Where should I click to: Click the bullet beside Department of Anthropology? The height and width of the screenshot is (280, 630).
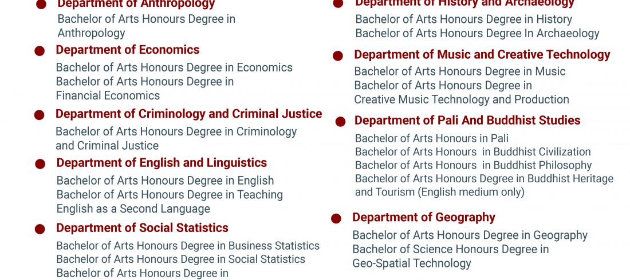(x=41, y=5)
